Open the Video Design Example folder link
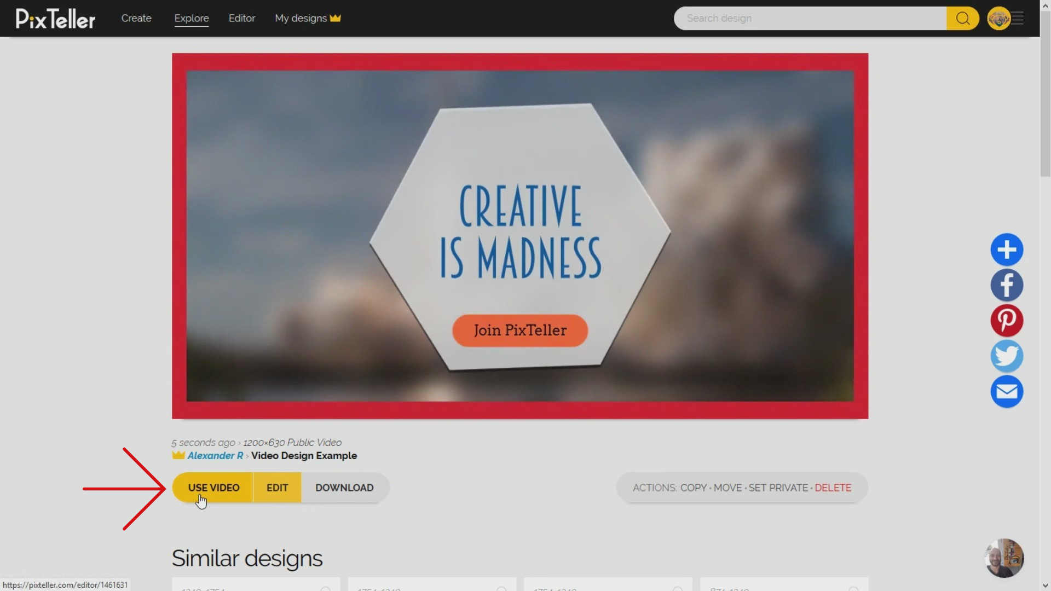 pos(304,456)
